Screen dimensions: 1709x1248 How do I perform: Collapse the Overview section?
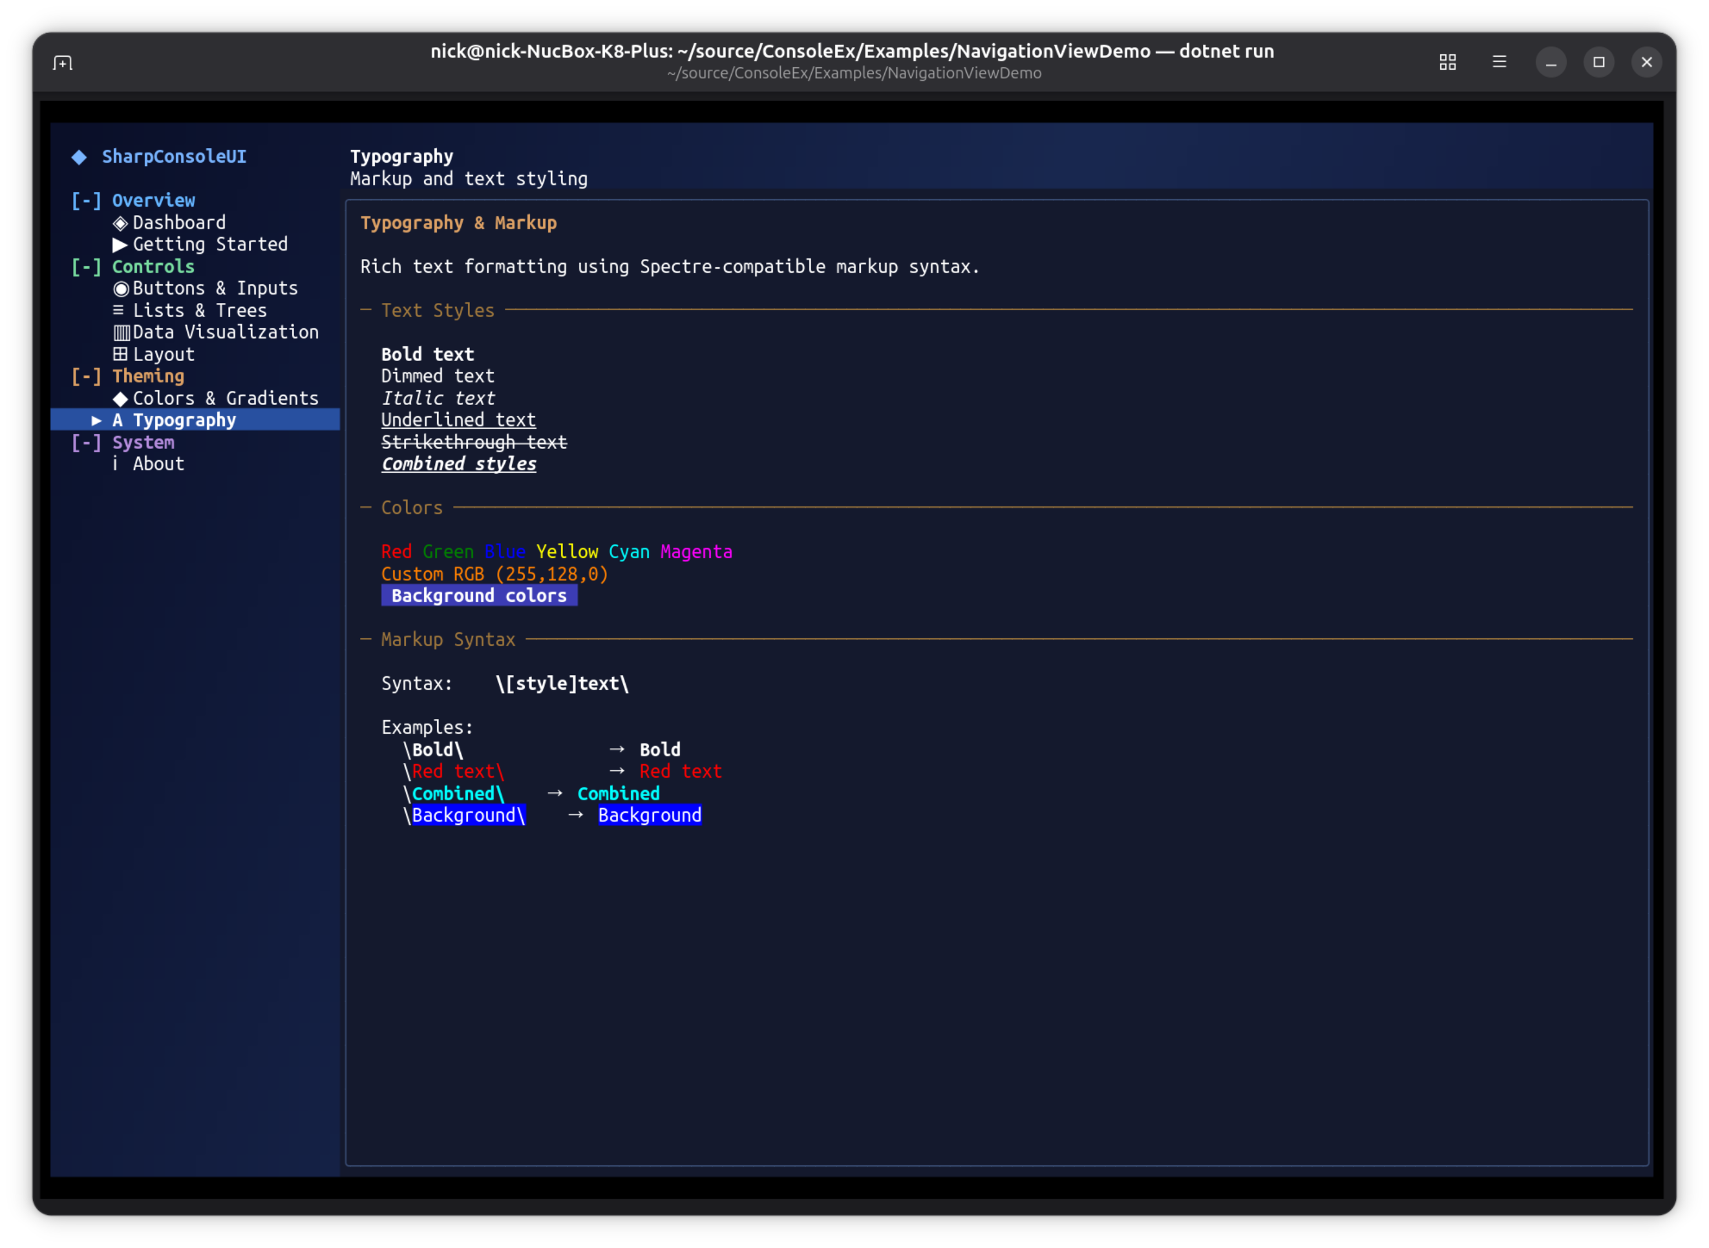(x=86, y=201)
